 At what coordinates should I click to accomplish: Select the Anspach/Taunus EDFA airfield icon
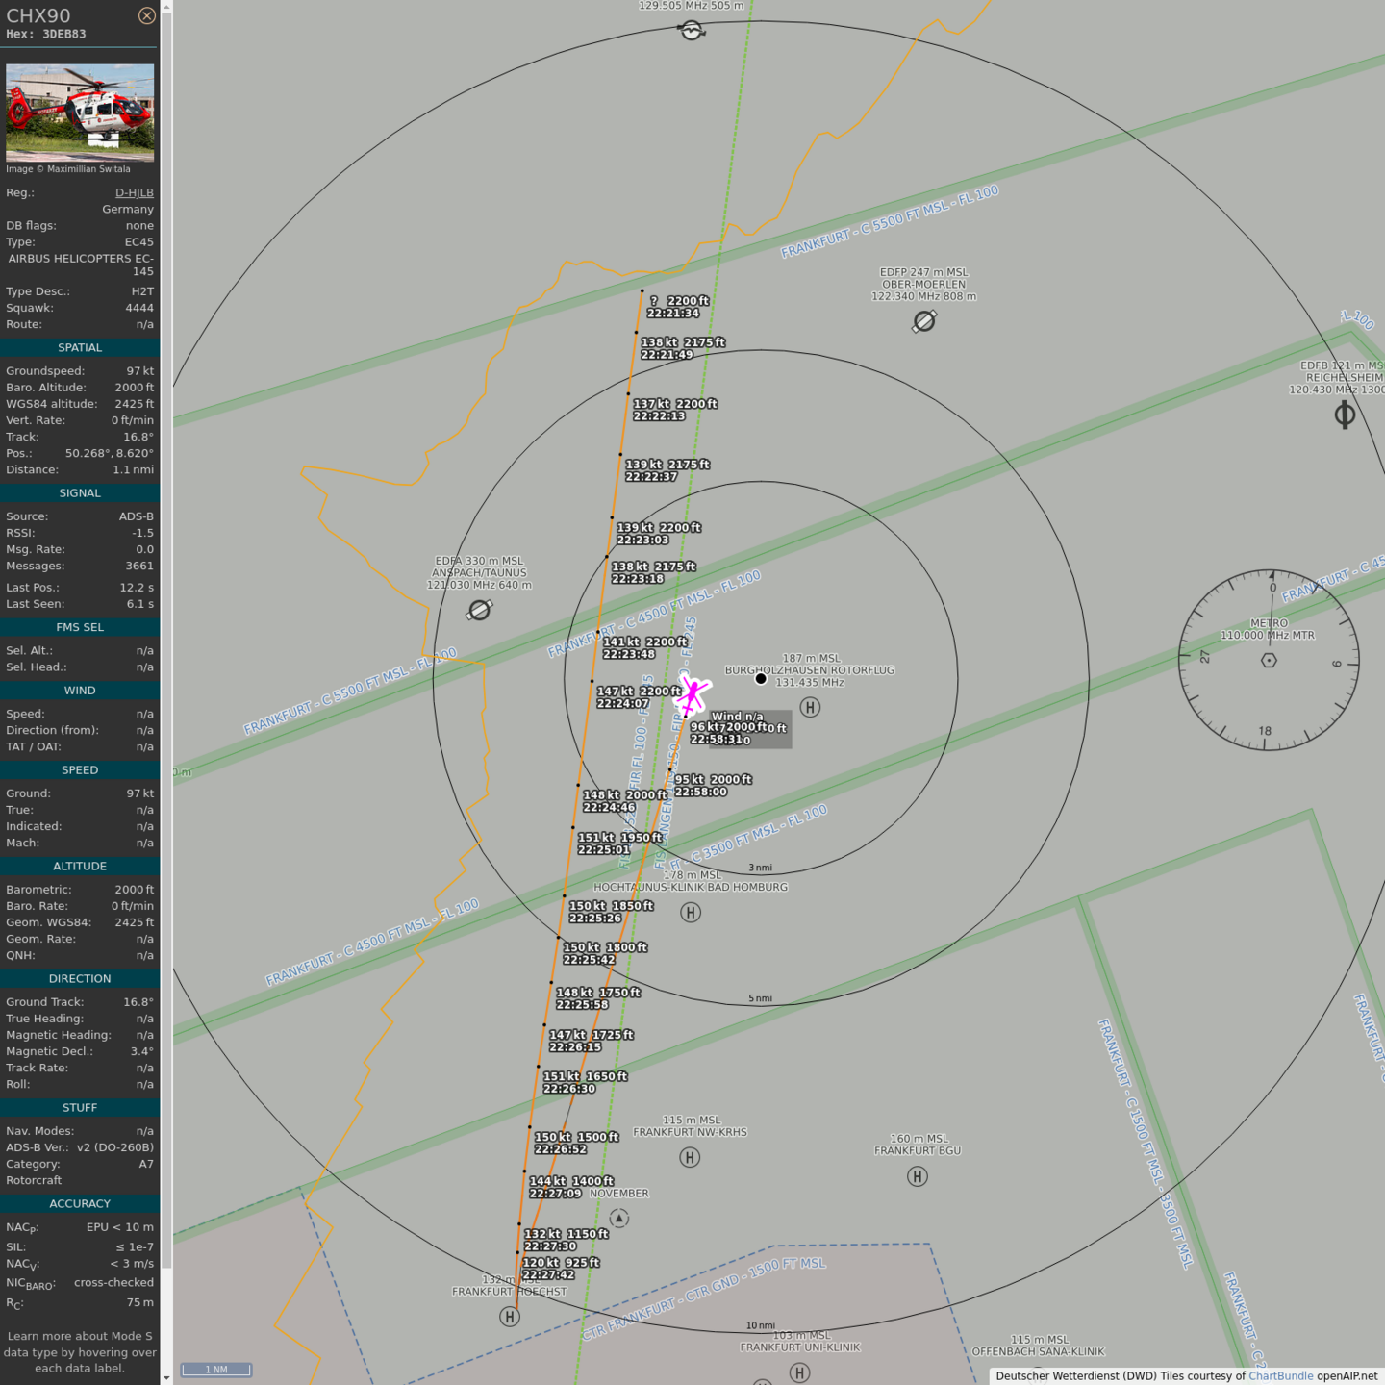tap(479, 610)
